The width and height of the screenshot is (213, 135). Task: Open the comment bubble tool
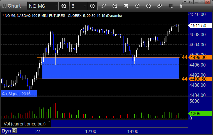click(171, 6)
